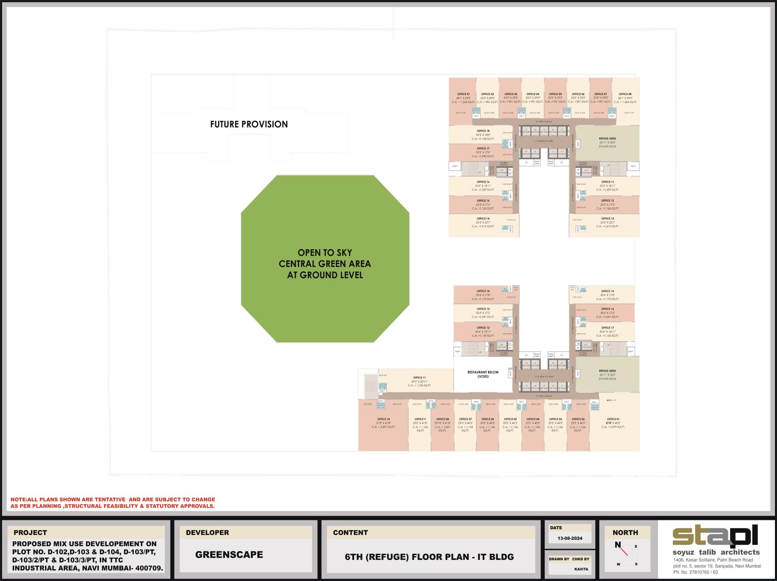The height and width of the screenshot is (581, 777).
Task: Click Office 12 with C.A. 1,126 sq.ft.
Action: pyautogui.click(x=607, y=205)
